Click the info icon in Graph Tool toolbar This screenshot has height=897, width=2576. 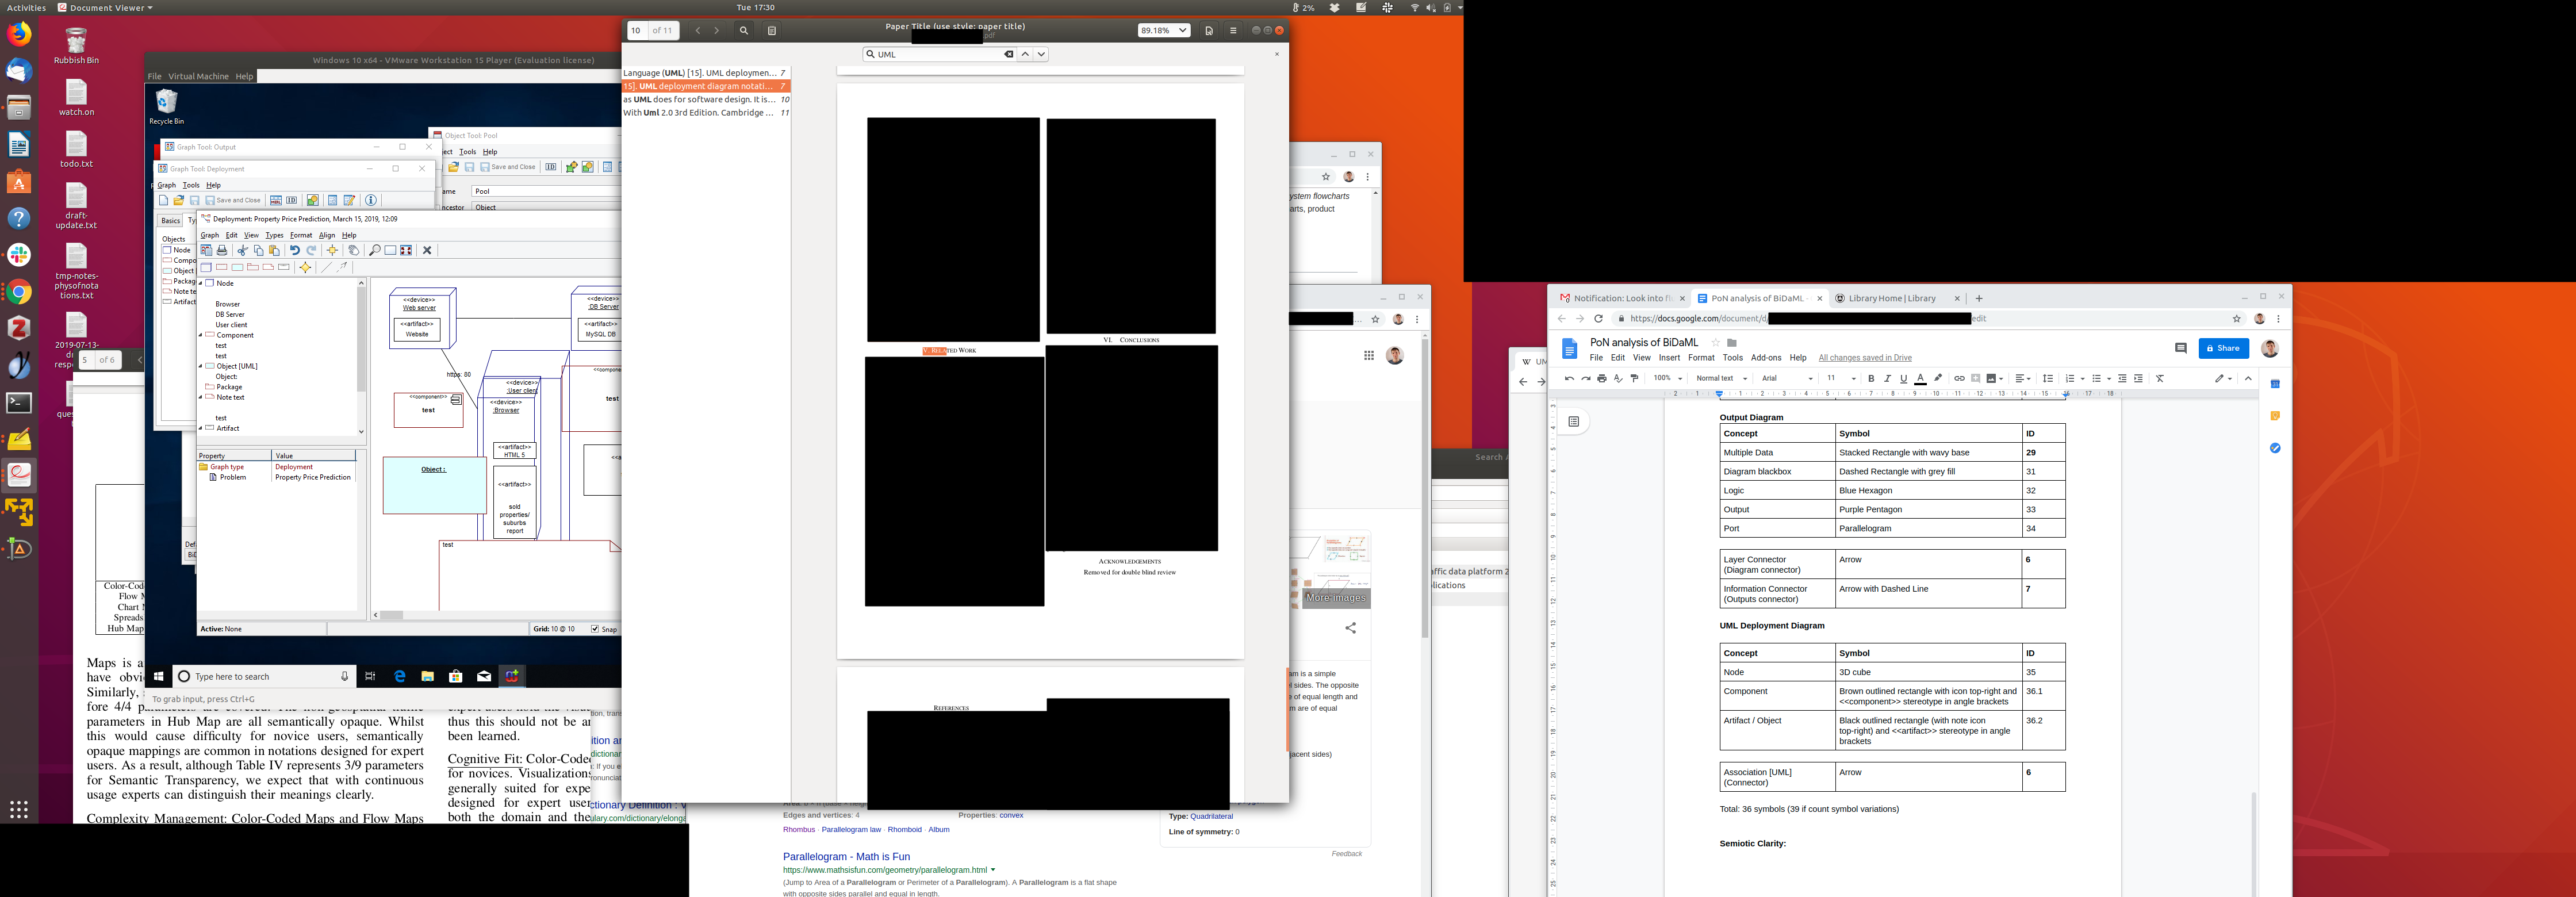click(371, 200)
